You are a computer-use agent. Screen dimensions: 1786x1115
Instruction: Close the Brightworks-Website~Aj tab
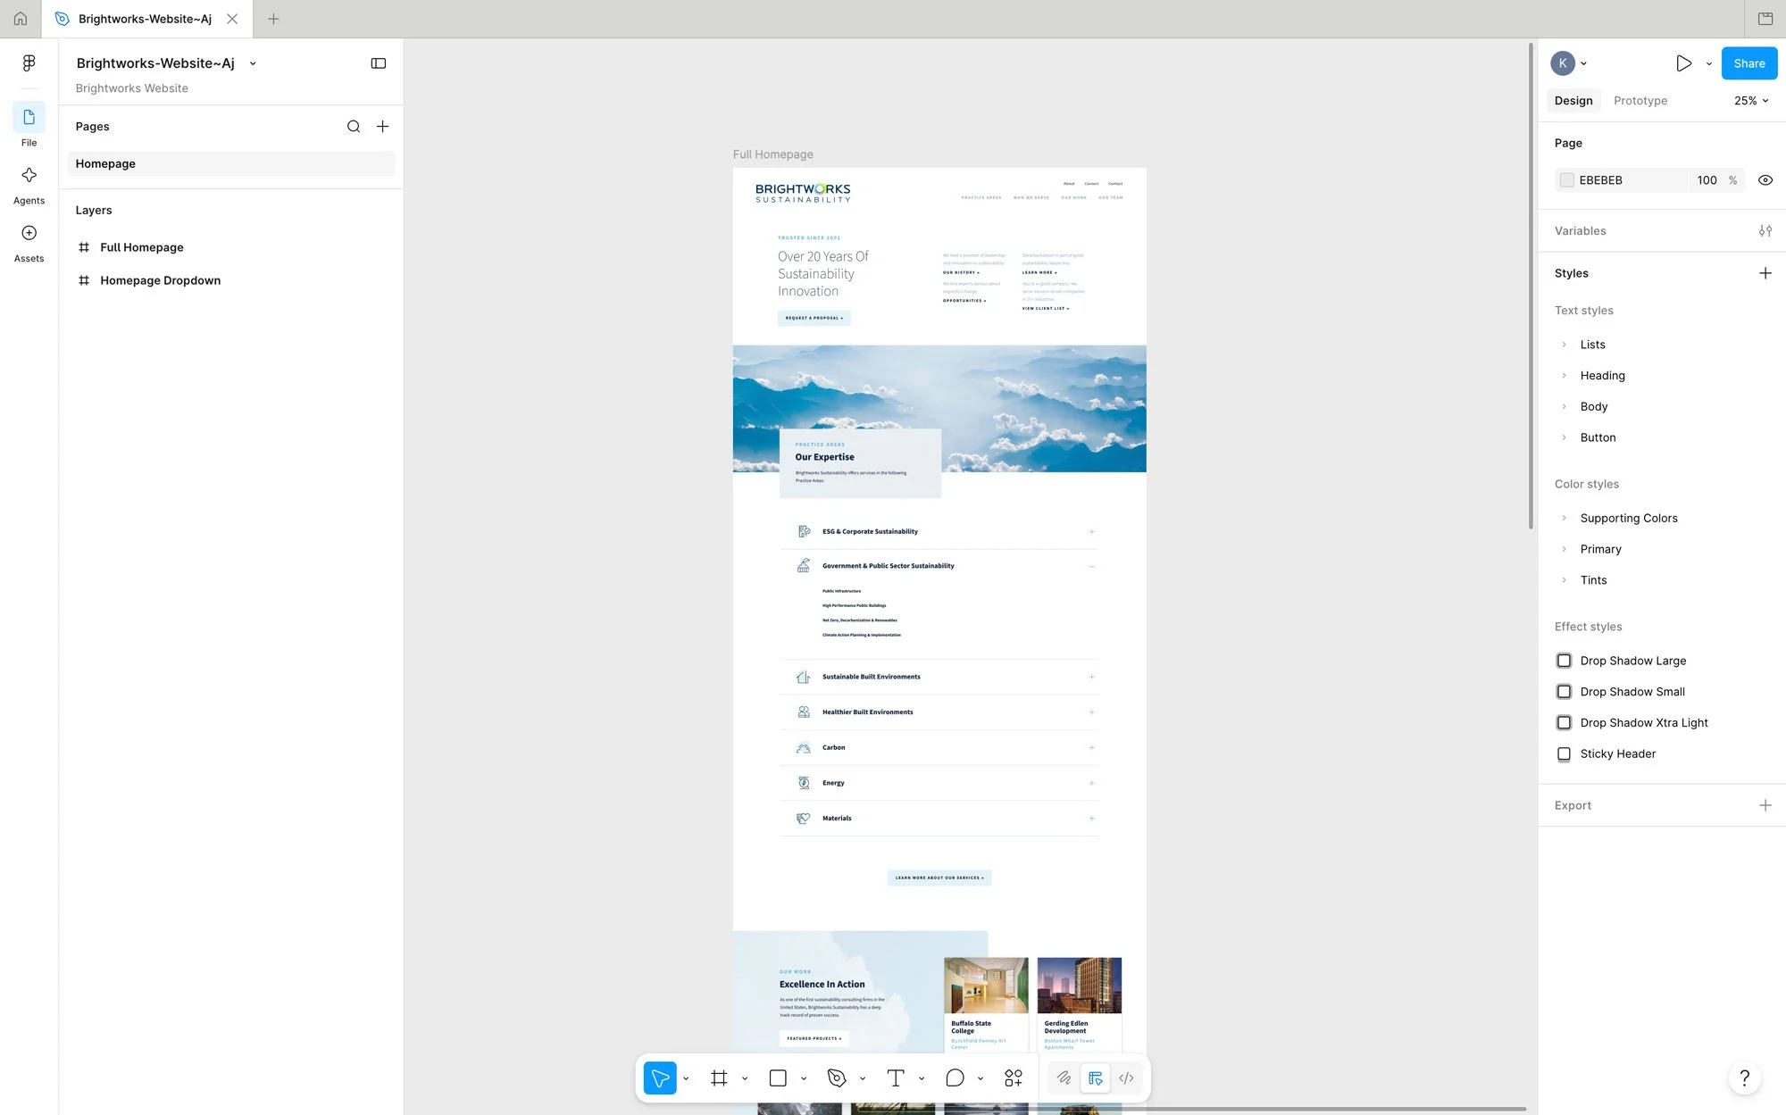click(232, 19)
